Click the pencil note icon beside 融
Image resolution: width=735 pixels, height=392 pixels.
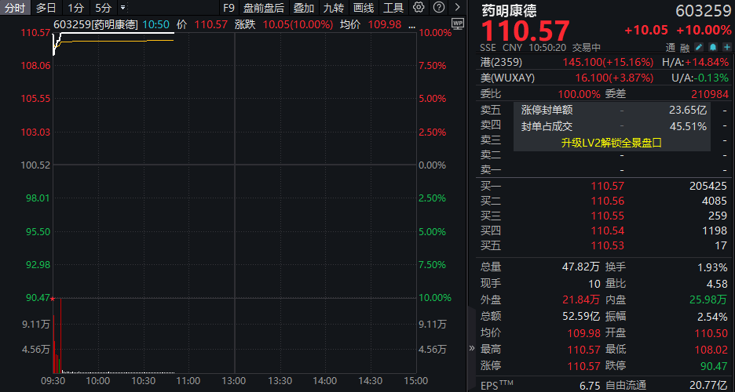[x=699, y=48]
